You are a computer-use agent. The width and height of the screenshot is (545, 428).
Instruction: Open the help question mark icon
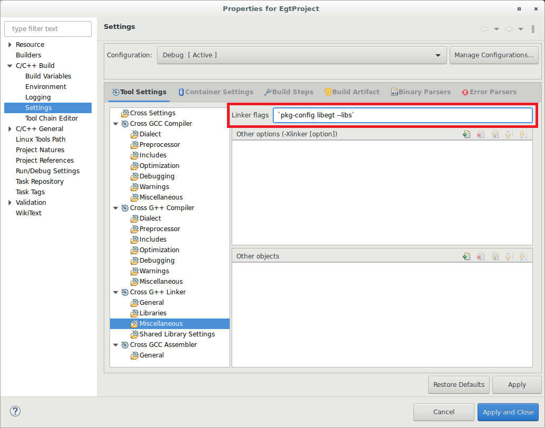(x=15, y=412)
